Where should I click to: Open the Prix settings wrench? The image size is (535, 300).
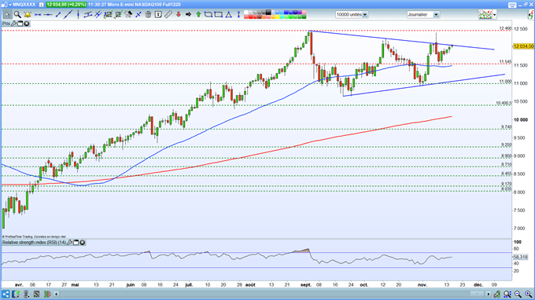point(14,24)
